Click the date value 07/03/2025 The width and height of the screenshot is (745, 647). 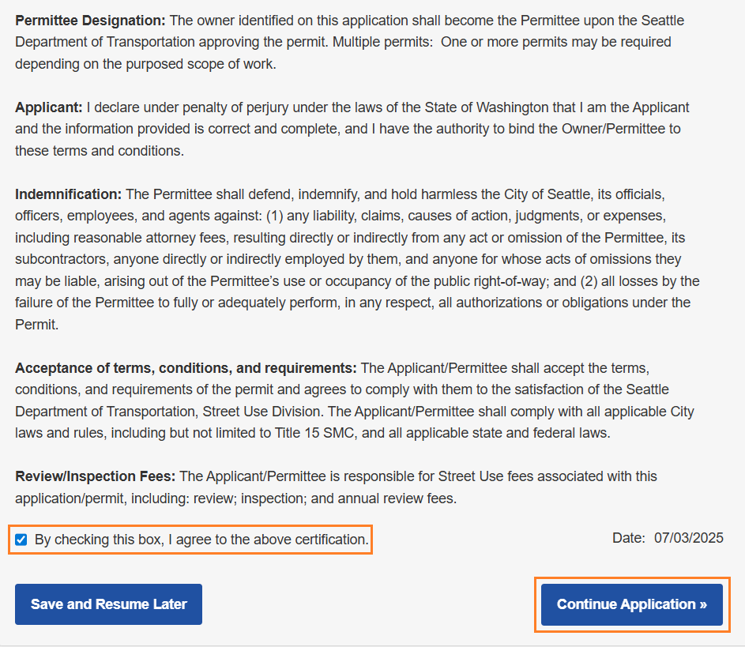click(x=688, y=538)
